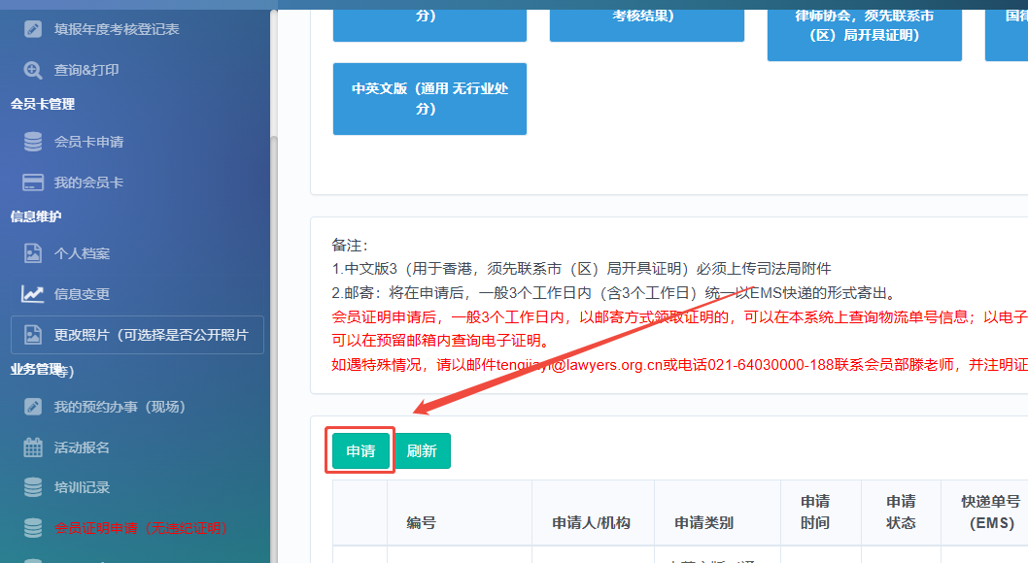This screenshot has width=1028, height=563.
Task: Click the calendar icon beside 活动报名
Action: [x=33, y=447]
